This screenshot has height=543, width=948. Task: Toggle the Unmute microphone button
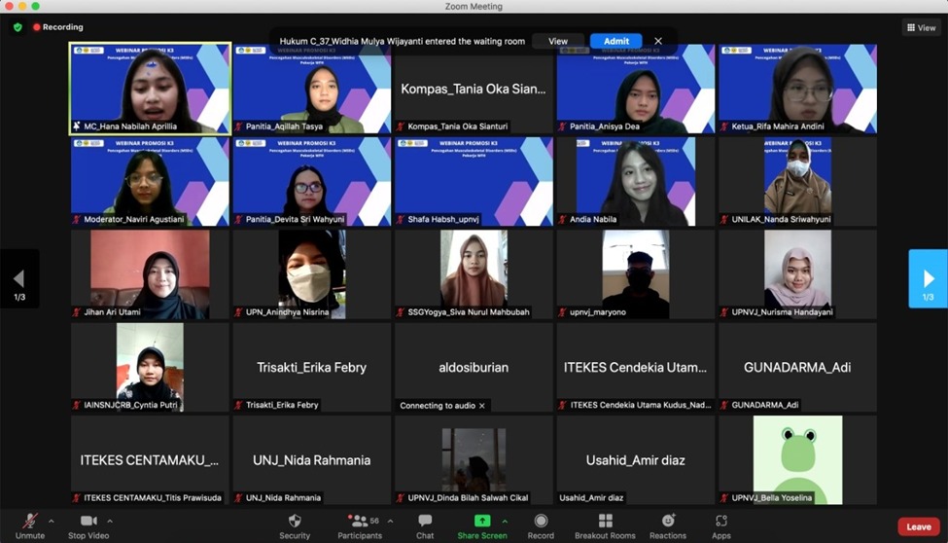[x=30, y=522]
